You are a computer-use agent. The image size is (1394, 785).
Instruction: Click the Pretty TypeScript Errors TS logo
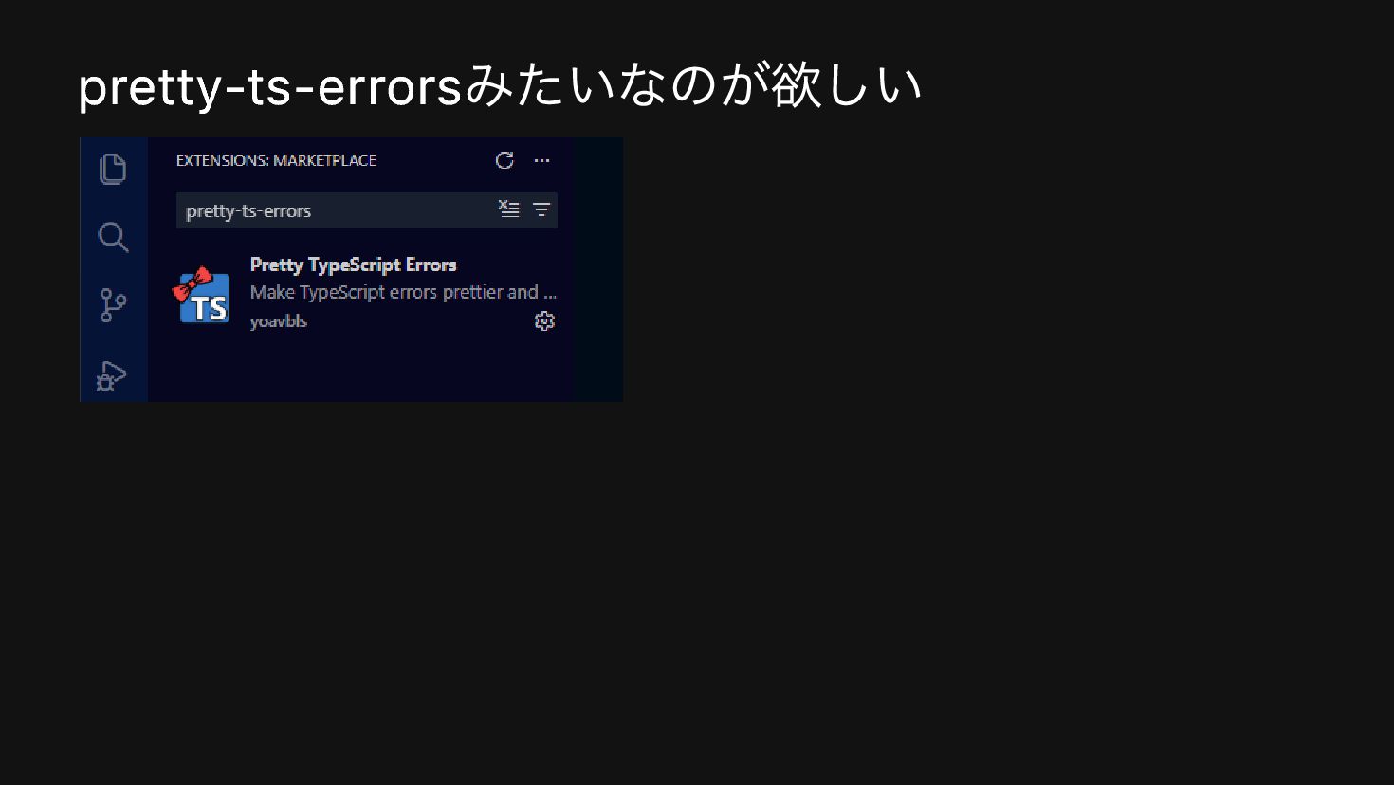[201, 295]
